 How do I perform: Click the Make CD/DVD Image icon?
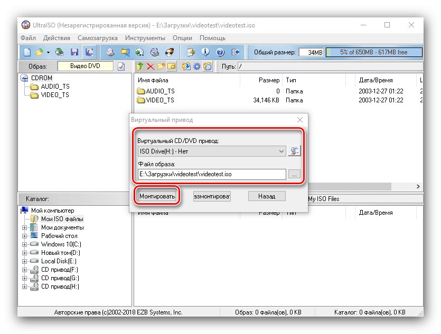tap(110, 52)
